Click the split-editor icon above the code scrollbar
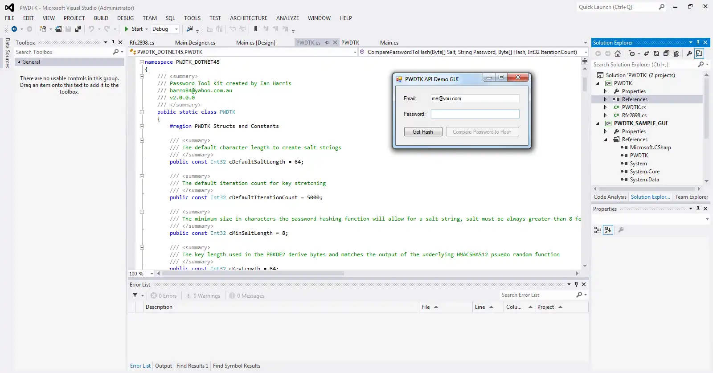 coord(585,61)
